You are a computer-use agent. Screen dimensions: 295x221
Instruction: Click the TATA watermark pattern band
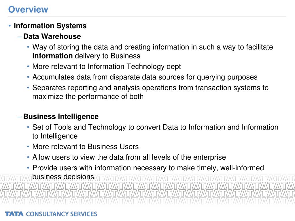pyautogui.click(x=147, y=189)
